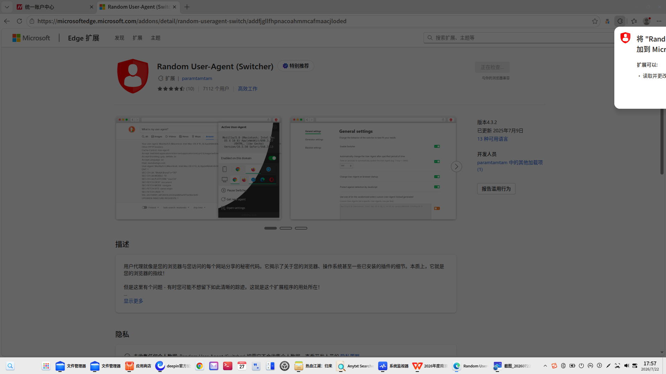
Task: Open the 系统监视器 taskbar app
Action: click(393, 366)
